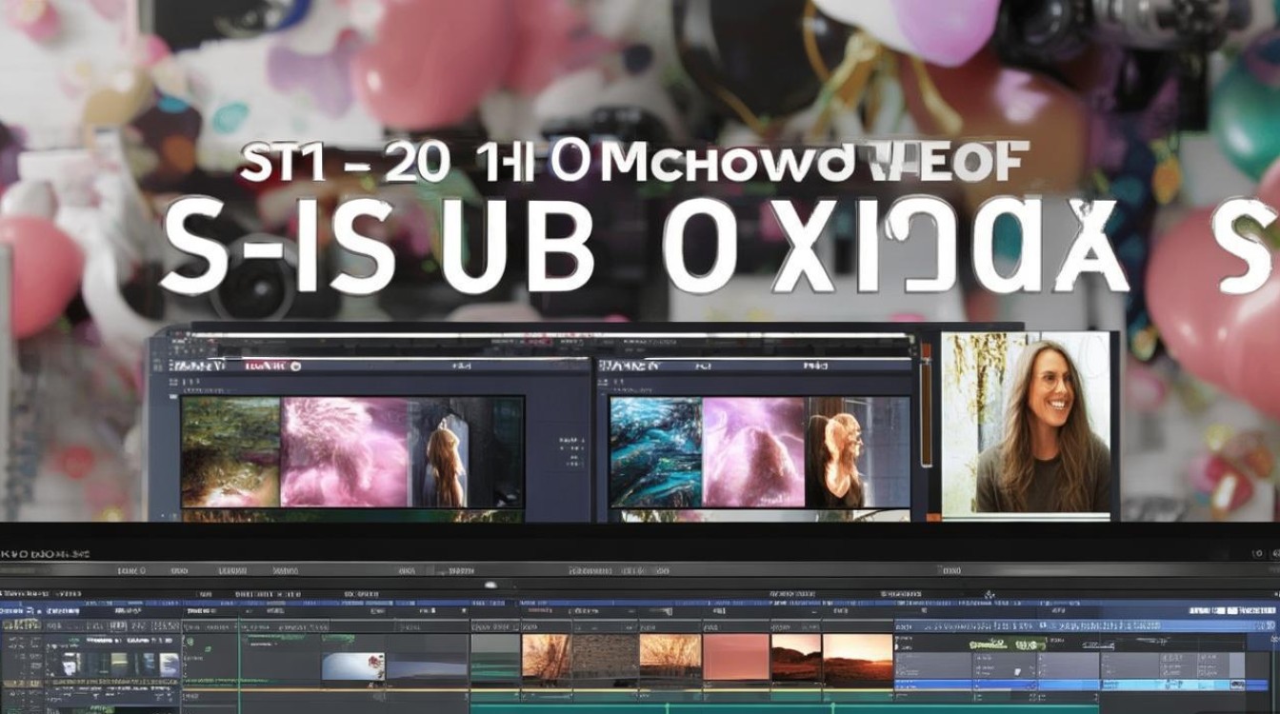Select the pink image in the right viewer
1280x714 pixels.
click(x=753, y=452)
